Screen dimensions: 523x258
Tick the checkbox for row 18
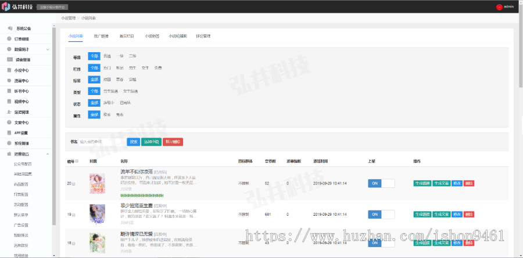pyautogui.click(x=73, y=244)
